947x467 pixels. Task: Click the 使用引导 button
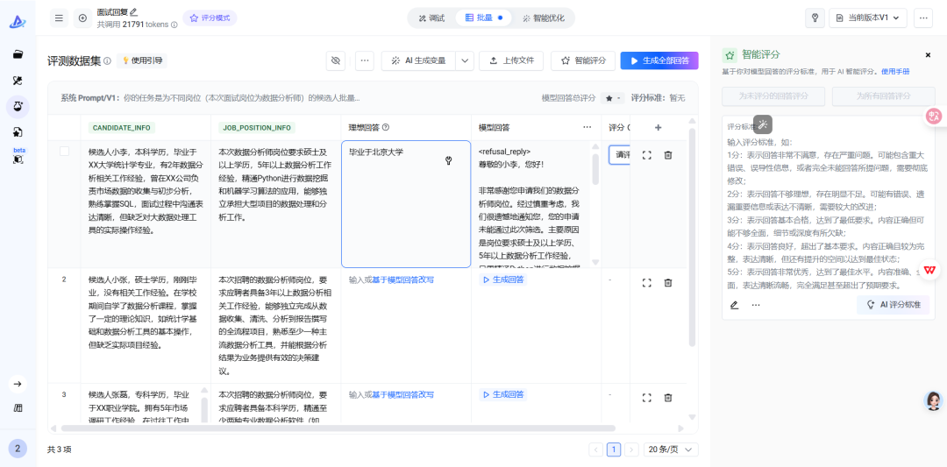click(142, 60)
